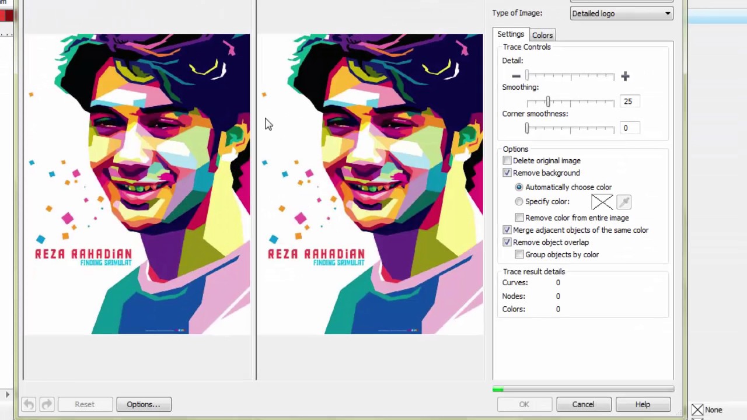Viewport: 747px width, 420px height.
Task: Click the undo arrow icon
Action: tap(29, 404)
